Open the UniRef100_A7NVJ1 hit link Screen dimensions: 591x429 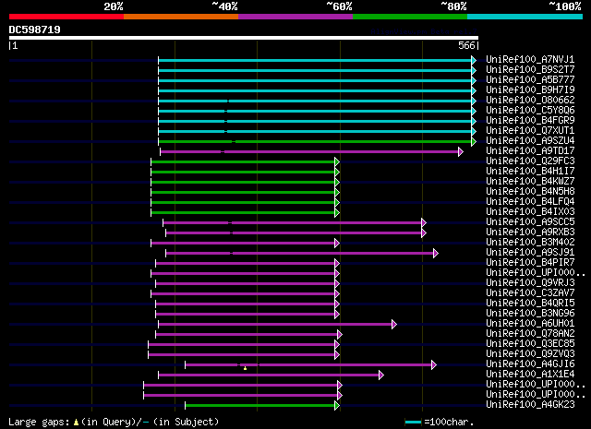click(x=530, y=60)
